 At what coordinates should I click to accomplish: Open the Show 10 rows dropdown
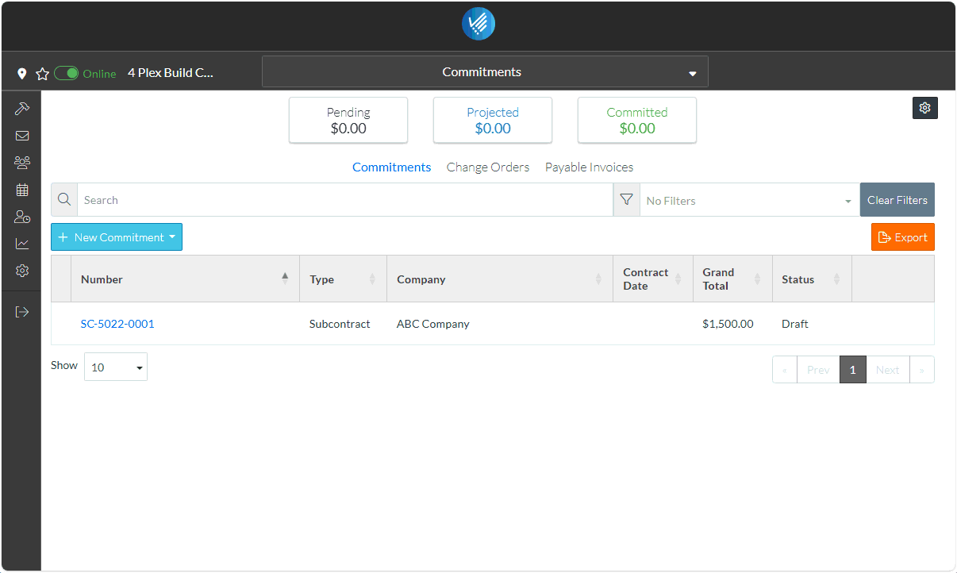(116, 367)
